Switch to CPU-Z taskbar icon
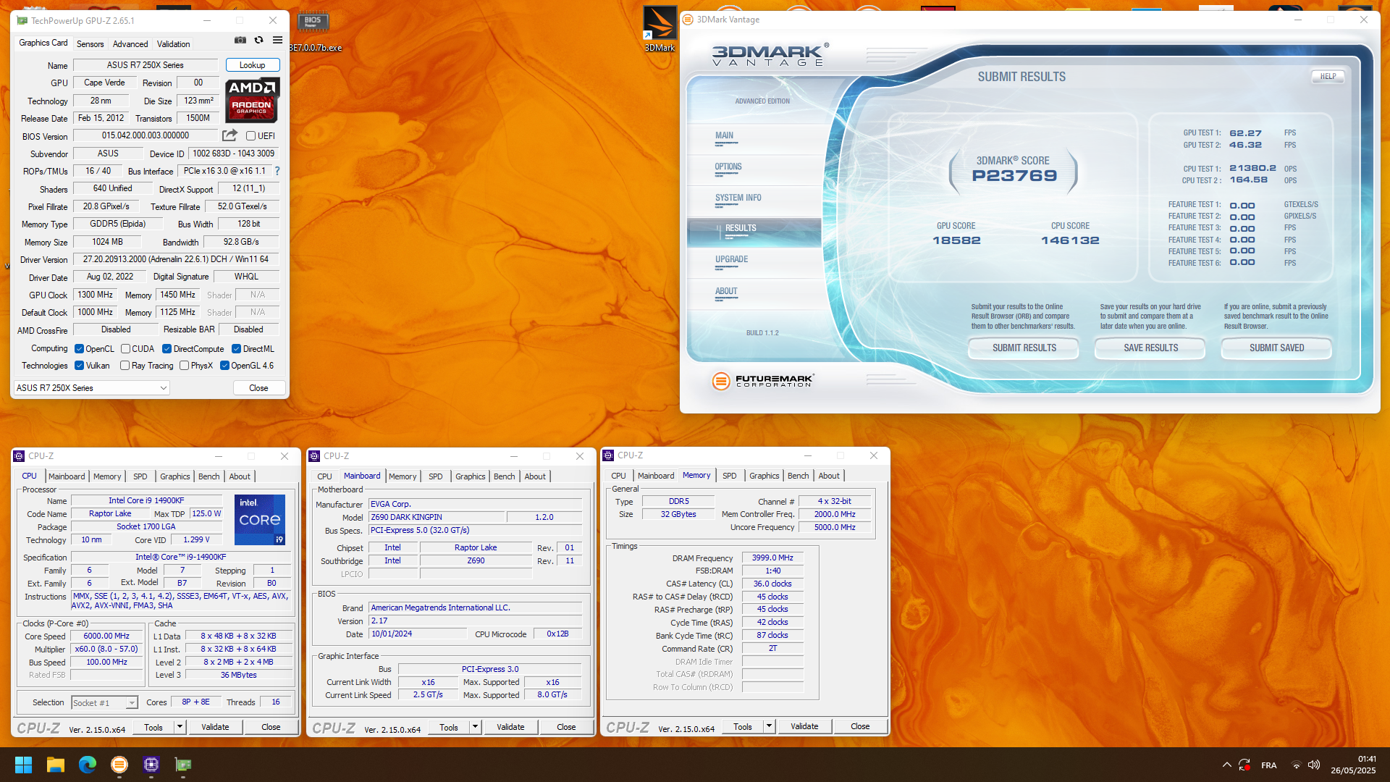This screenshot has width=1390, height=782. tap(151, 765)
